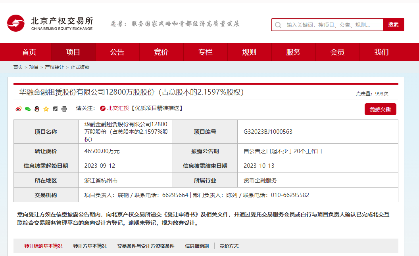Click the magnifier icon in search box
This screenshot has height=256, width=419.
coord(278,25)
